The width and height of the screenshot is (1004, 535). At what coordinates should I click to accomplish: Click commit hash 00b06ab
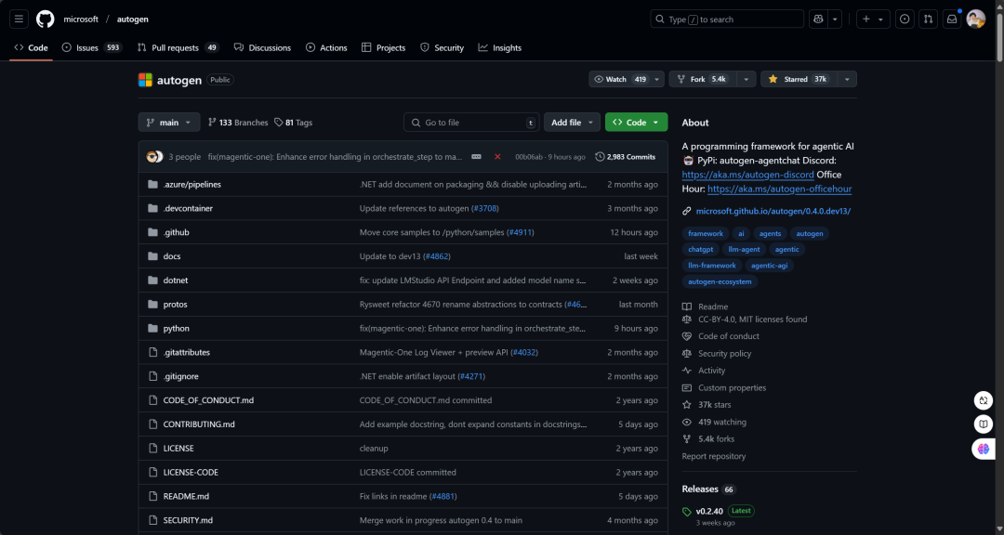(x=529, y=157)
